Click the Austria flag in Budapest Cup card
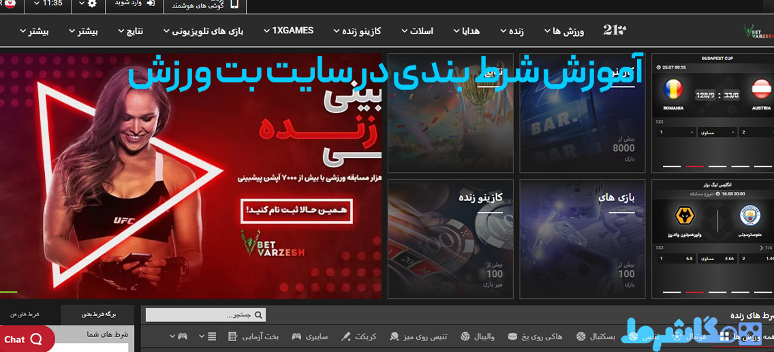Image resolution: width=774 pixels, height=352 pixels. pyautogui.click(x=762, y=90)
